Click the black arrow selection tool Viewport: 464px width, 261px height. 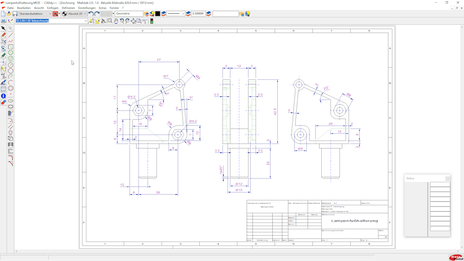click(3, 29)
